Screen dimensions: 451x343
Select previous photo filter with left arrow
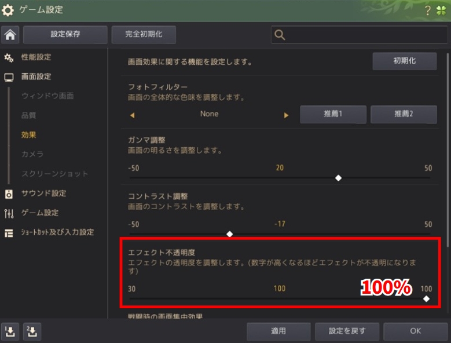pos(132,115)
